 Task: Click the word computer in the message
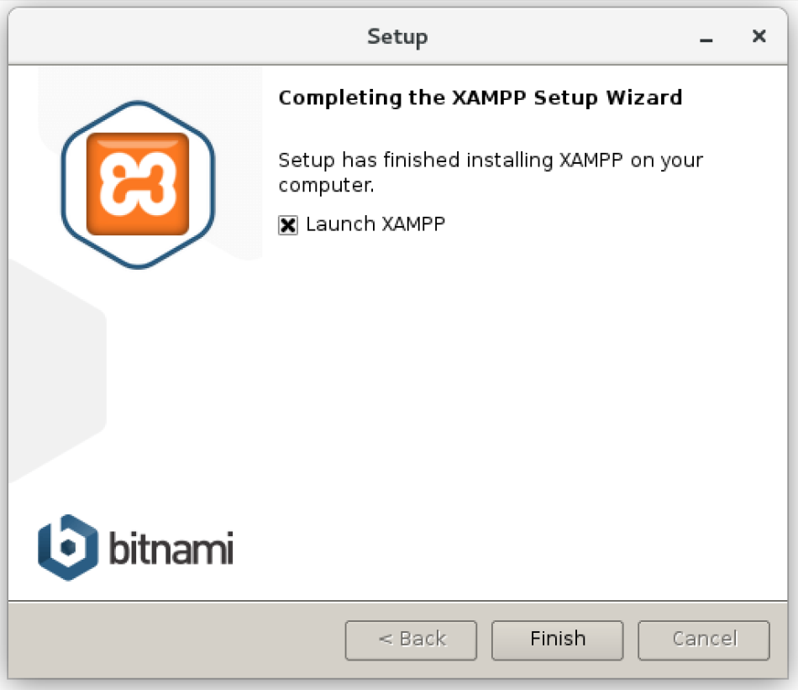326,186
